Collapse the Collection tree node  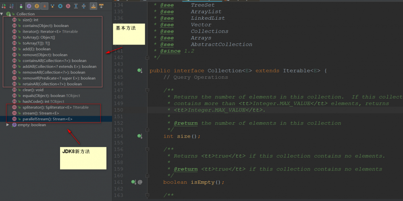(x=2, y=14)
